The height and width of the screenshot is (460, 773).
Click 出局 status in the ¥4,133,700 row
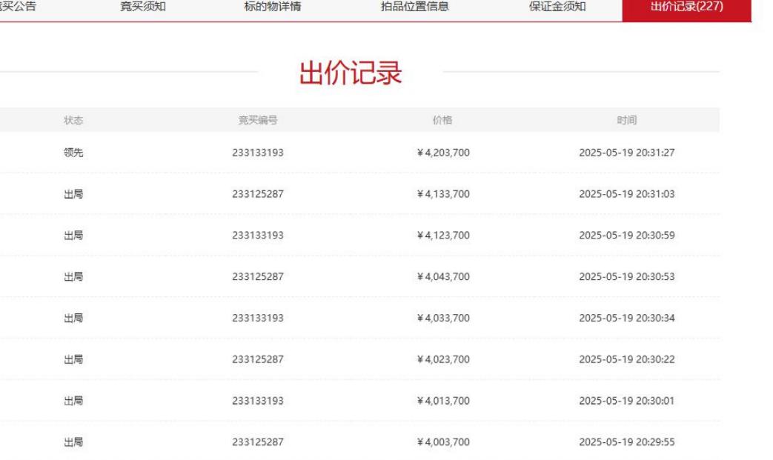pyautogui.click(x=73, y=194)
